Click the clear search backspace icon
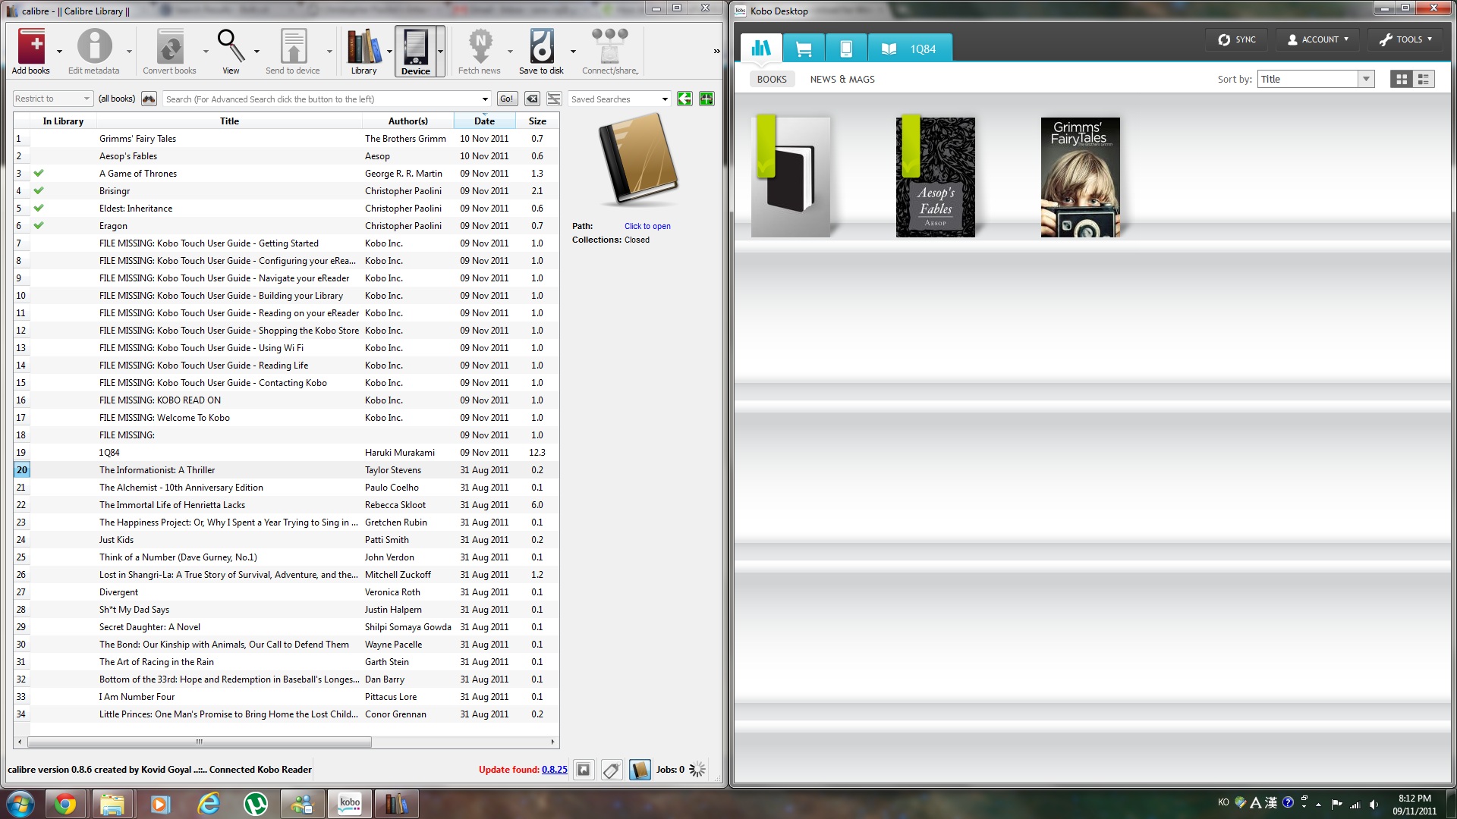This screenshot has height=819, width=1457. pos(533,99)
